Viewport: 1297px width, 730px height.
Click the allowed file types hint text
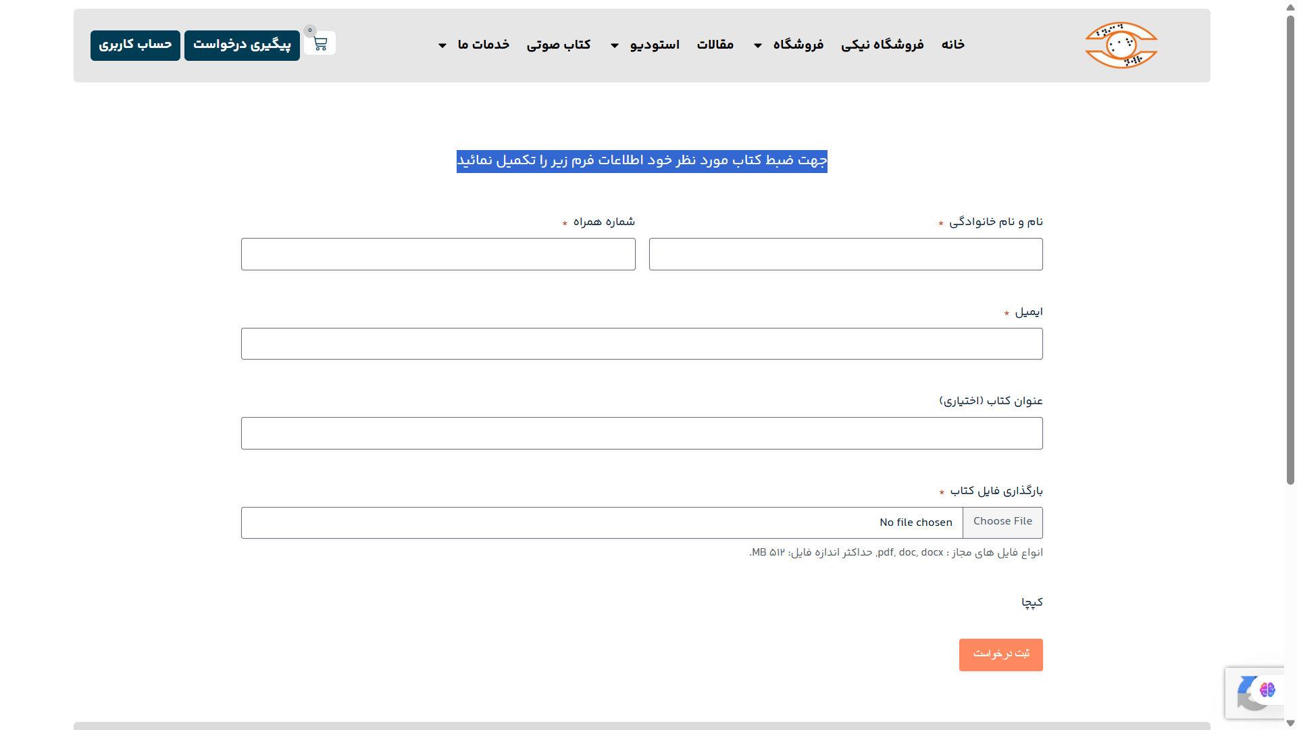[x=896, y=553]
